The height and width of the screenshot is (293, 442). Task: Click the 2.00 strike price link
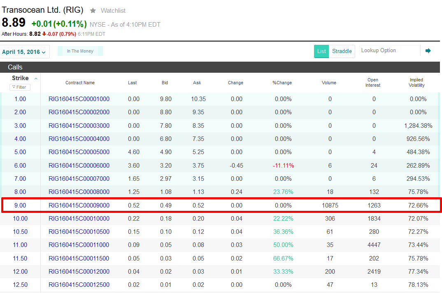coord(20,112)
